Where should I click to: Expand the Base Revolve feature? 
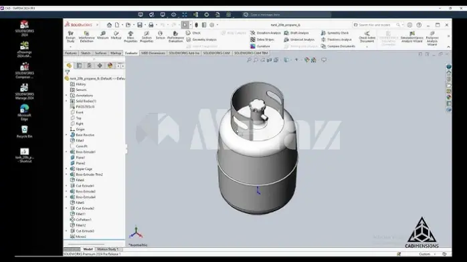pos(66,135)
